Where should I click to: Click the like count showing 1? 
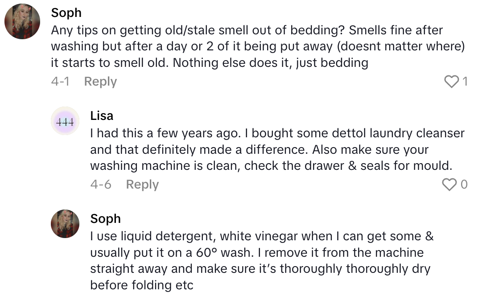click(x=465, y=82)
